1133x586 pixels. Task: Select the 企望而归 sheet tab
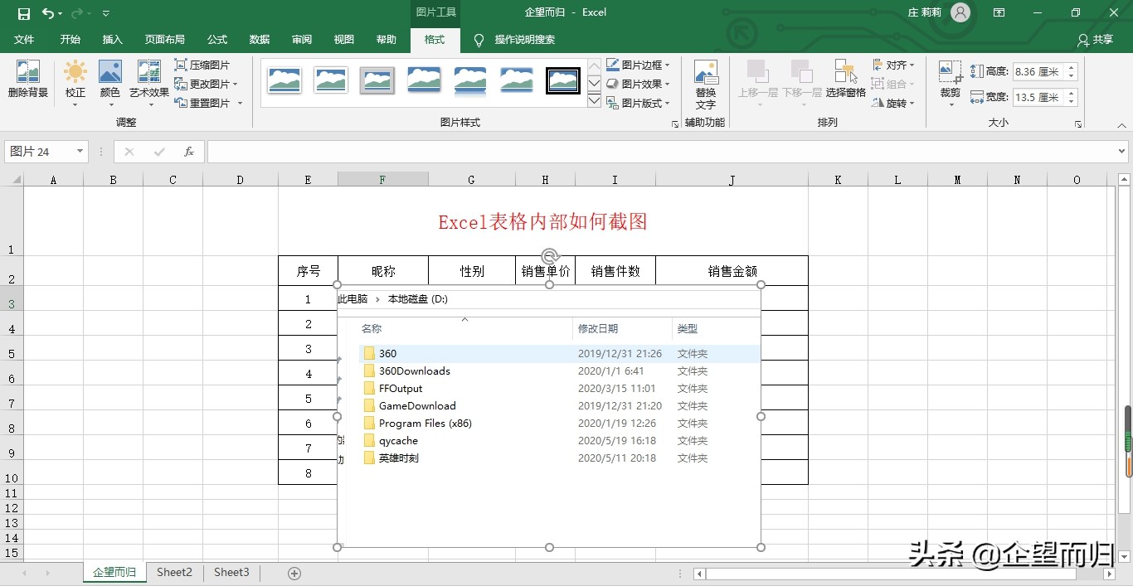114,572
